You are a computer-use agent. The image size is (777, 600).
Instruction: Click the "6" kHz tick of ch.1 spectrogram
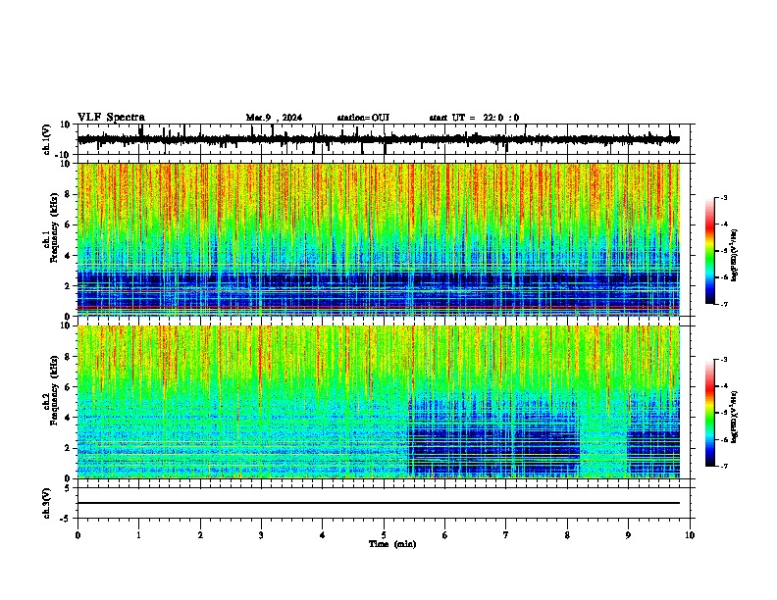[68, 225]
